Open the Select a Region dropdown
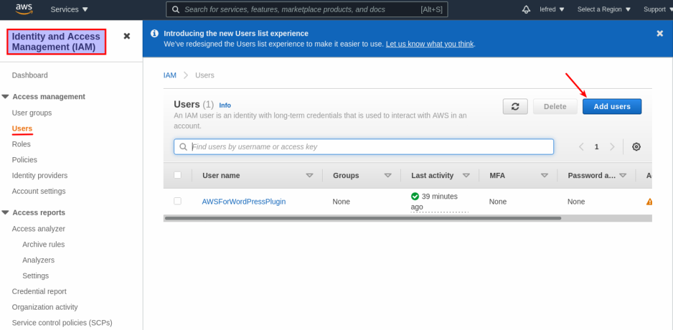The height and width of the screenshot is (330, 673). point(604,9)
